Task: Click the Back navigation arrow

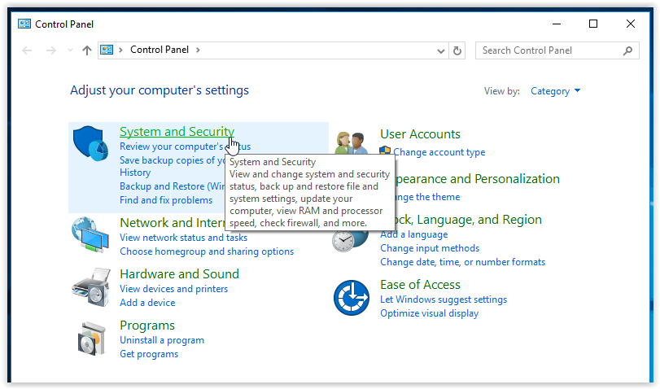Action: tap(27, 50)
